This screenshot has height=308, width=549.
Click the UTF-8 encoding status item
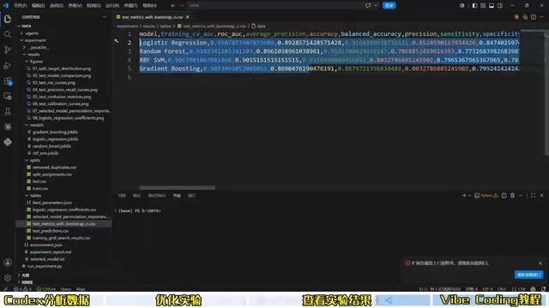click(x=487, y=289)
